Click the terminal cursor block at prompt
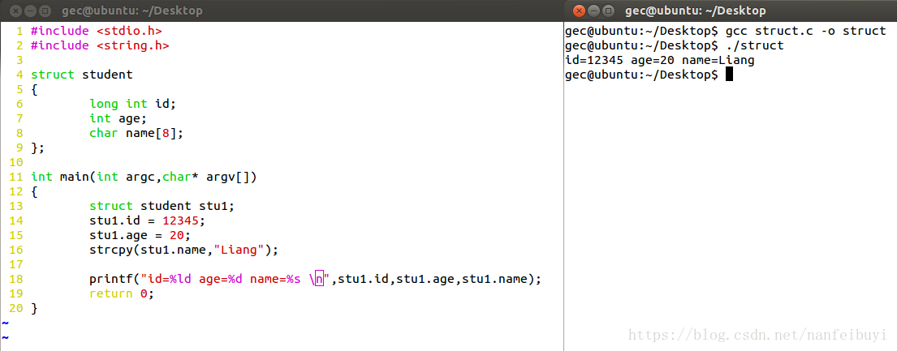Screen dimensions: 897x351 point(729,75)
